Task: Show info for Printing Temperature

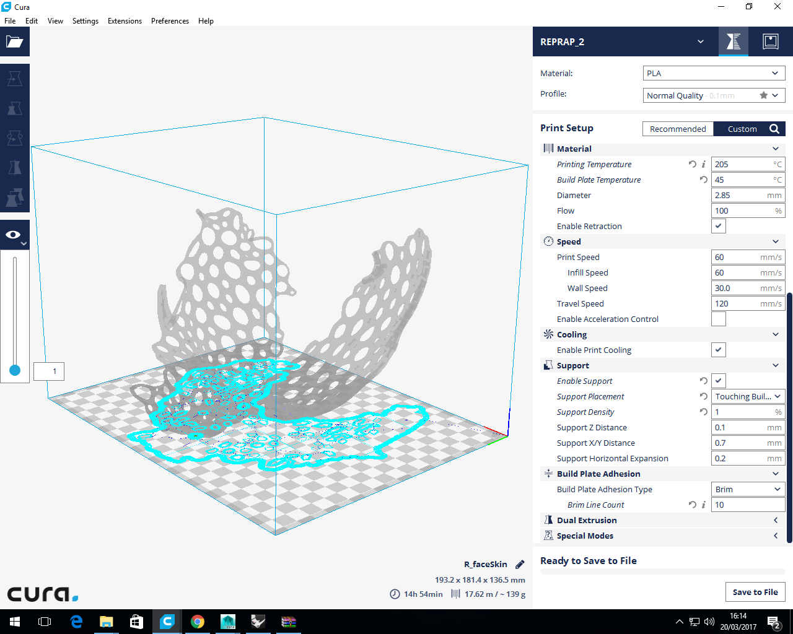Action: 704,164
